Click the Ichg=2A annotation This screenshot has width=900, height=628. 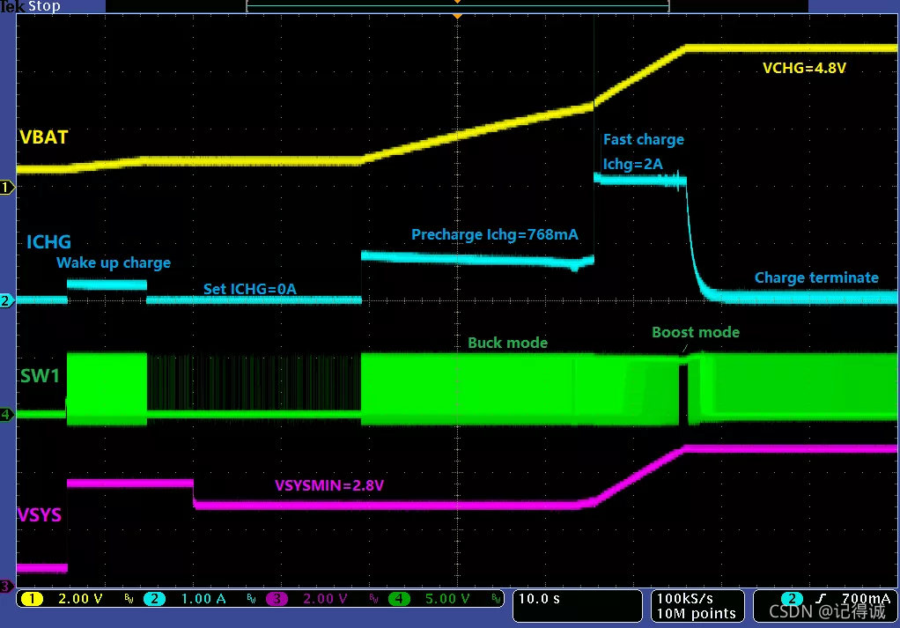(x=632, y=164)
